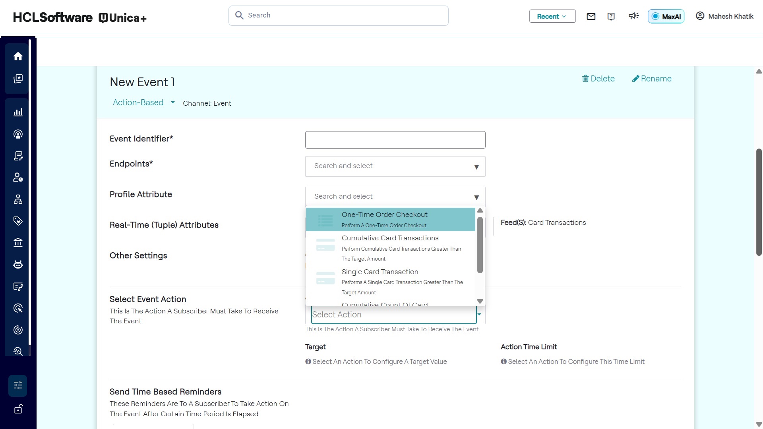
Task: Open the mail envelope icon
Action: pos(591,16)
